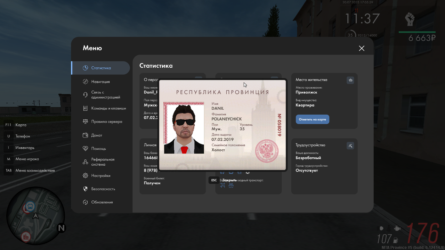Click the ESC Закрыть button
This screenshot has width=445, height=250.
tap(223, 180)
